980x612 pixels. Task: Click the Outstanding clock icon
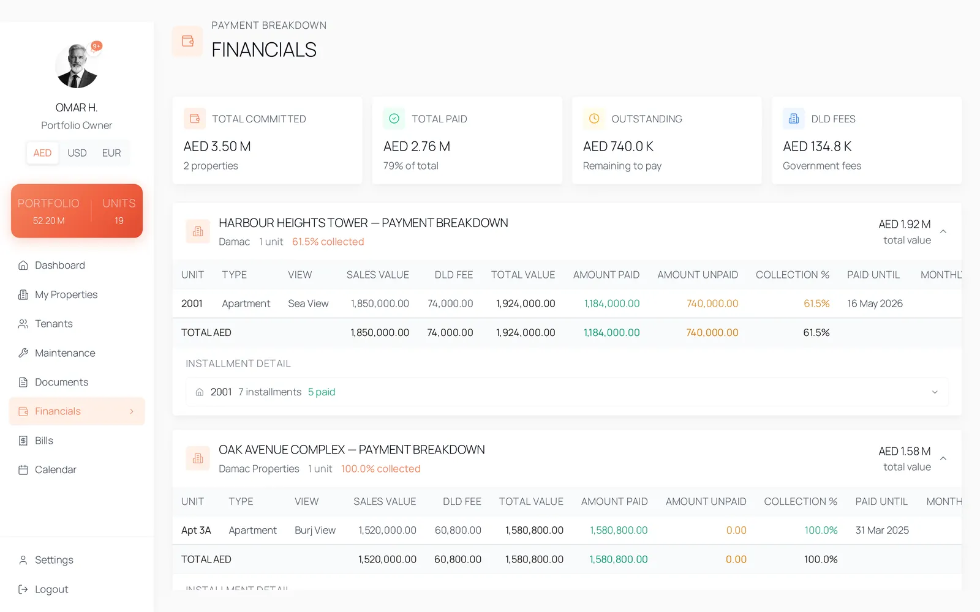pyautogui.click(x=594, y=119)
